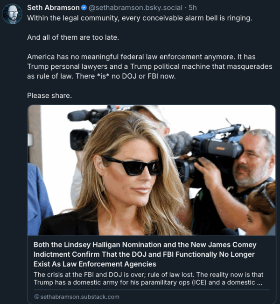Click the blue verified badge
Screen dimensions: 280x304
coord(84,8)
